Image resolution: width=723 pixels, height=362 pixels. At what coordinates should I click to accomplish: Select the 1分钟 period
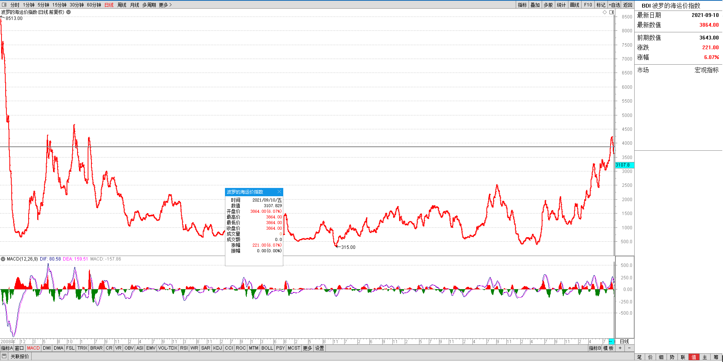(x=29, y=5)
